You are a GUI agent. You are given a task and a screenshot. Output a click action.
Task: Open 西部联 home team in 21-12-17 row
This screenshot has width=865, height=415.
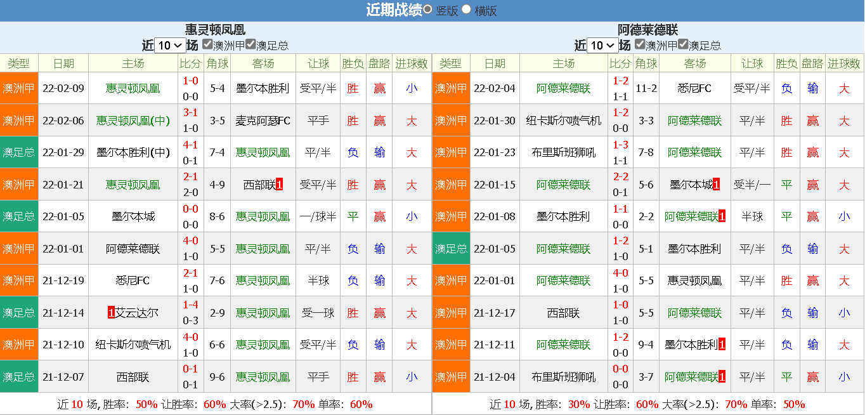click(x=564, y=313)
